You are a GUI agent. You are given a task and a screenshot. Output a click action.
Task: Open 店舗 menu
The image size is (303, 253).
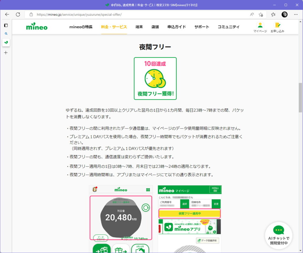(x=155, y=27)
